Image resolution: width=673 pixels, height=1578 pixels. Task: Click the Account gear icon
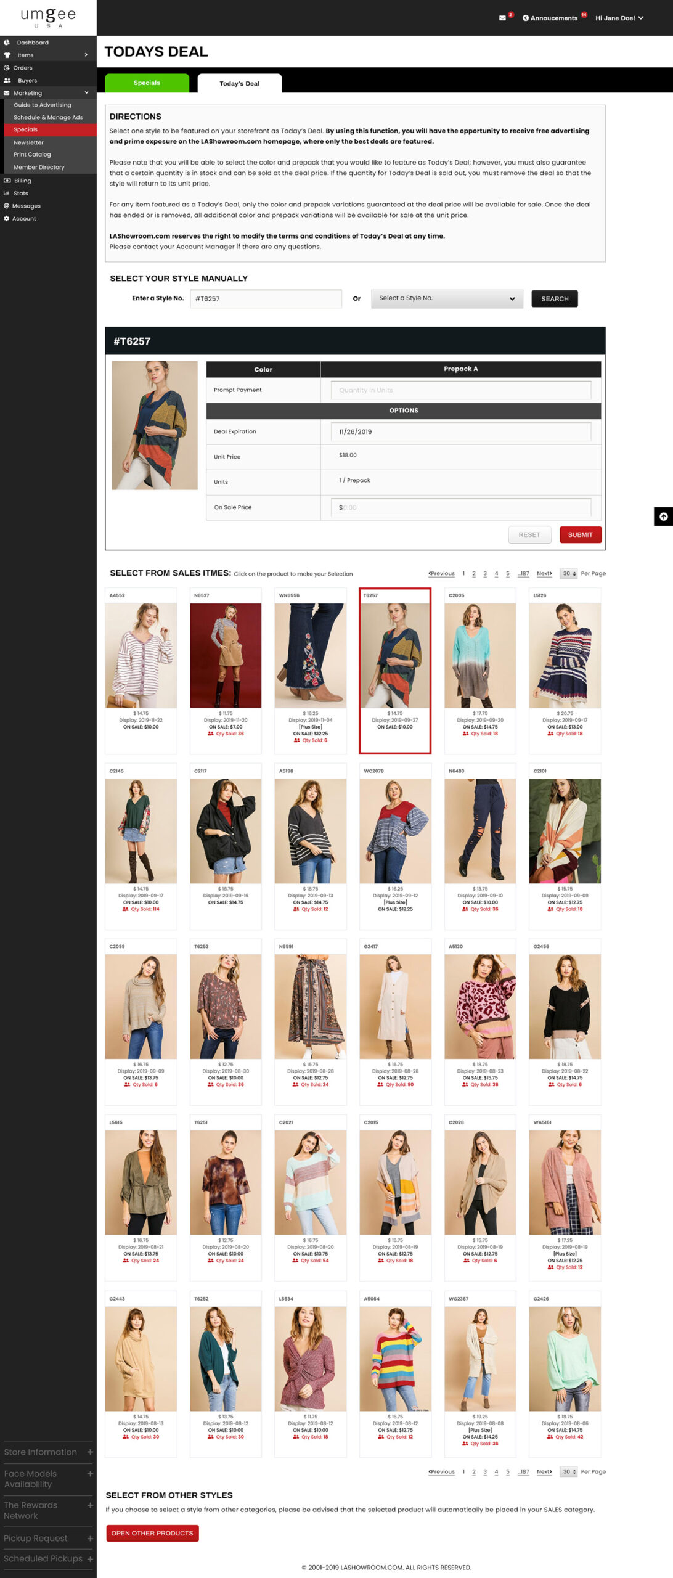click(x=7, y=218)
